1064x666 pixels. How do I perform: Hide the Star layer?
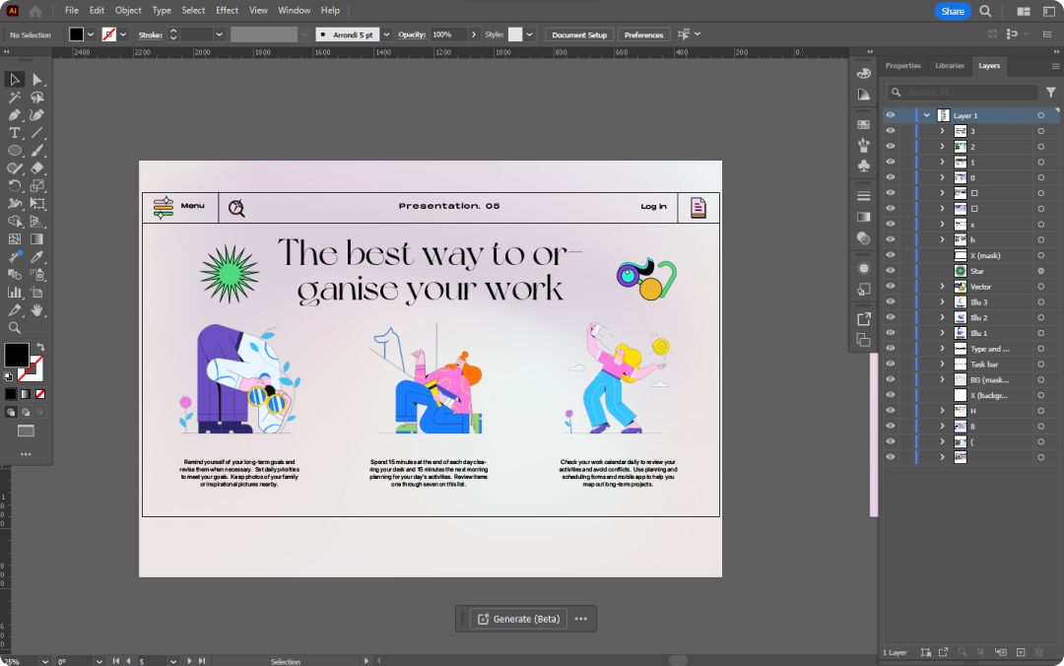click(891, 271)
